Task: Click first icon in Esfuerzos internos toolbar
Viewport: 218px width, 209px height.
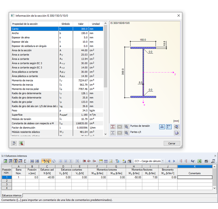Action: coord(5,161)
